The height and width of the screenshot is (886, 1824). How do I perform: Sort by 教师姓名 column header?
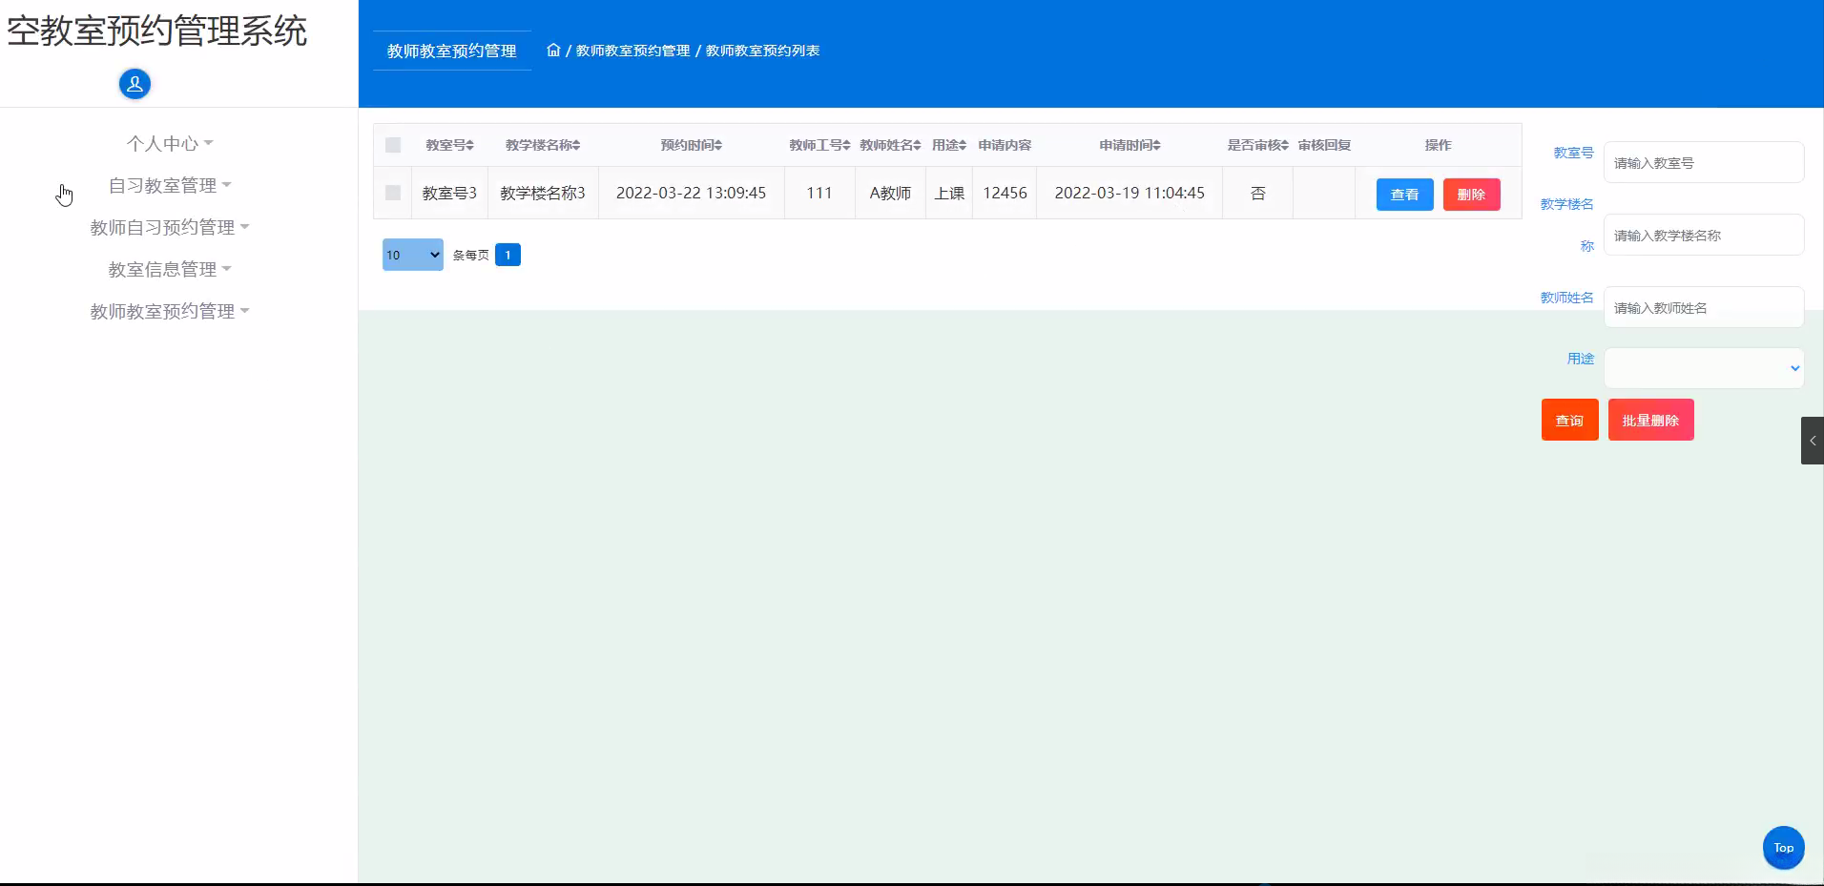coord(890,145)
